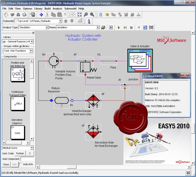The image size is (196, 177).
Task: Open the Groups within gp library dropdown
Action: pyautogui.click(x=31, y=51)
